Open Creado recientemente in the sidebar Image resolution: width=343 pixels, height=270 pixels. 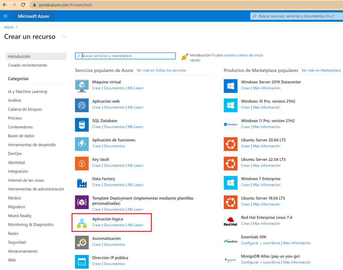(27, 65)
